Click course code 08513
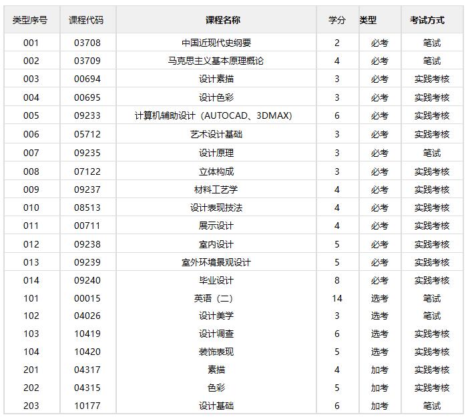This screenshot has width=470, height=419. click(87, 207)
